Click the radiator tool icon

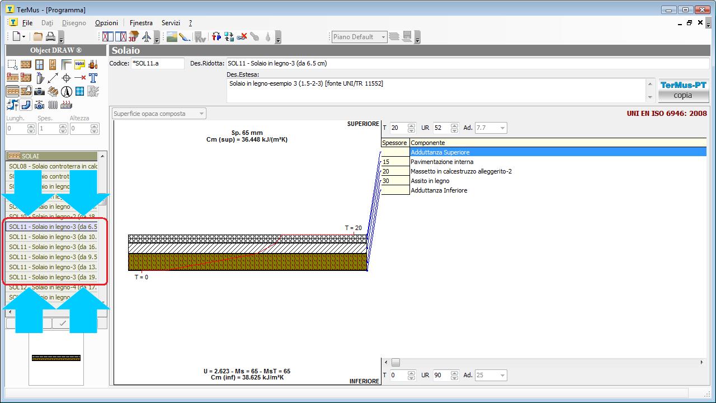53,105
